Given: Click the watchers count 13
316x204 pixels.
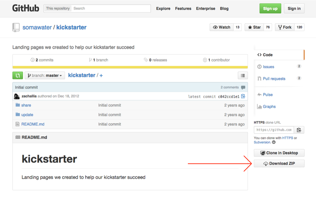Looking at the screenshot, I should 237,27.
